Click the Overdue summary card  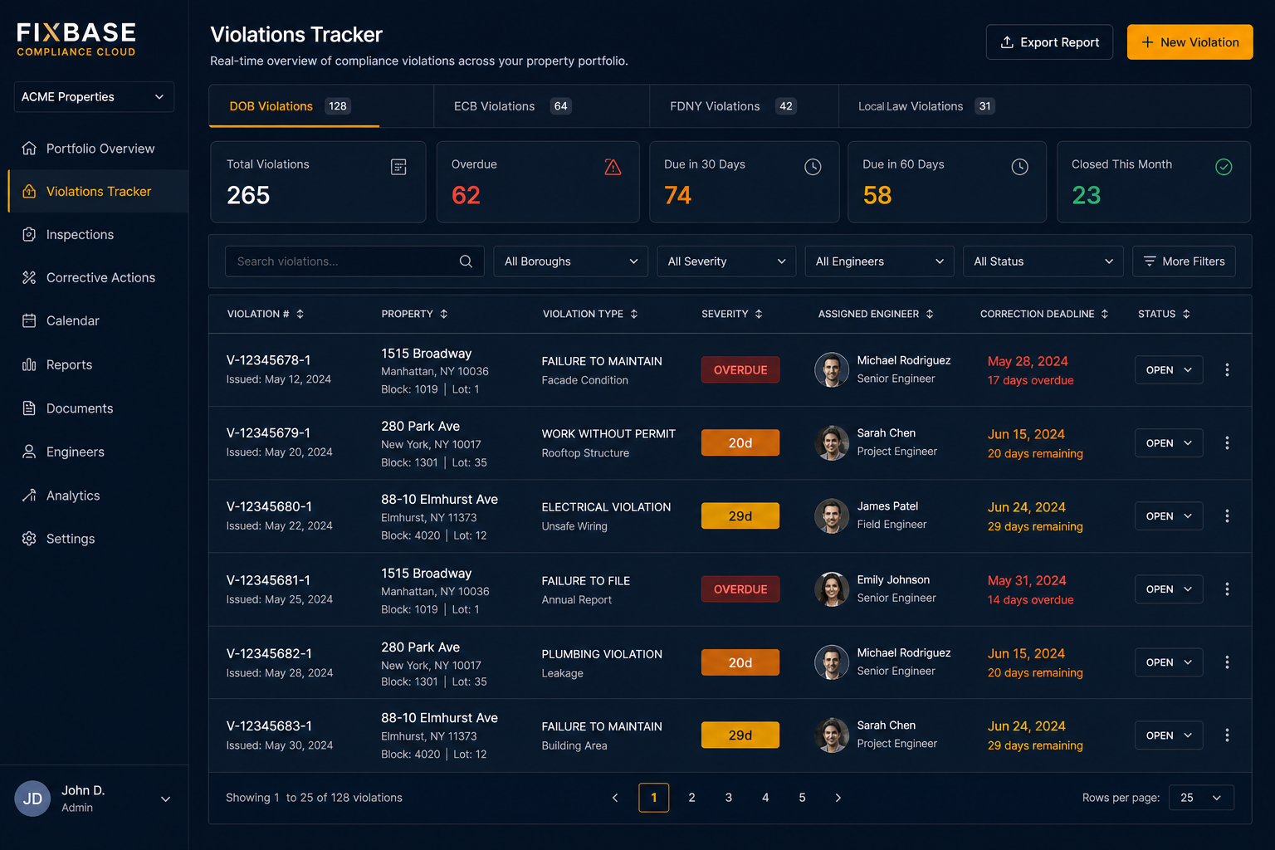click(538, 182)
